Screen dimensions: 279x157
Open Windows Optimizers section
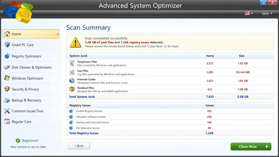(31, 78)
